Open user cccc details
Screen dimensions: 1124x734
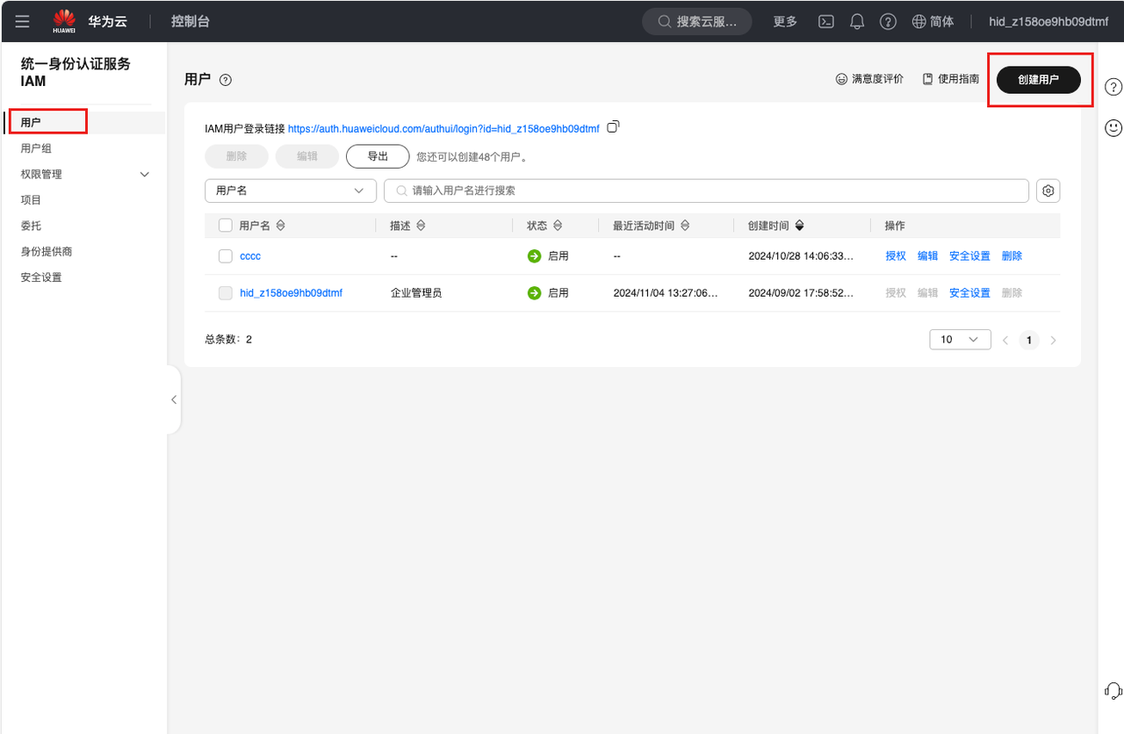pyautogui.click(x=250, y=256)
